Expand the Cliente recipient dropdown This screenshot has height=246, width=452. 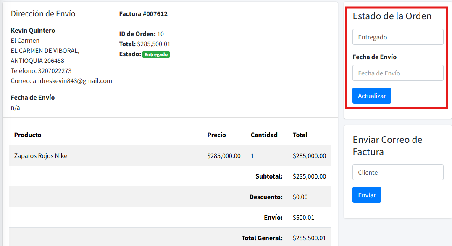pos(397,172)
